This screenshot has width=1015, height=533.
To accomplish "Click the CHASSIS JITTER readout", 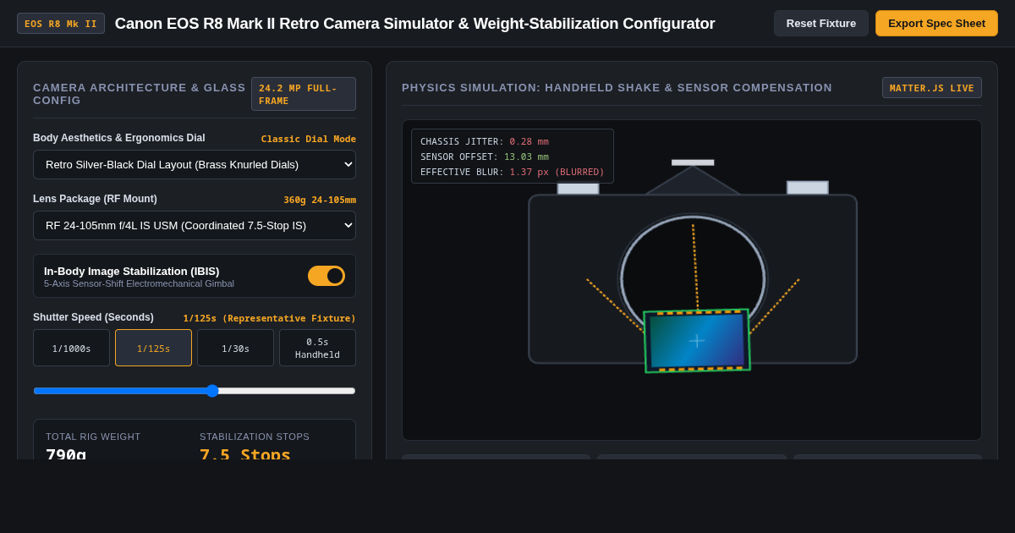I will 485,141.
